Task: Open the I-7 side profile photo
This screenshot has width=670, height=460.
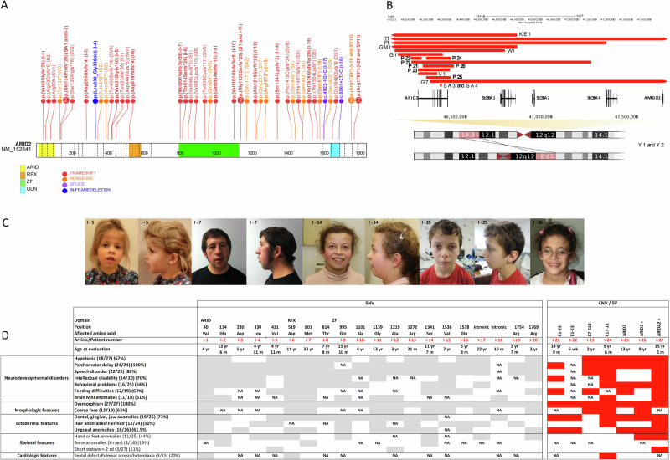Action: tap(275, 252)
